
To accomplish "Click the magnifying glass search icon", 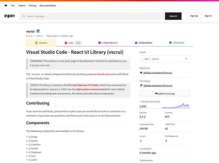I will tap(24, 16).
